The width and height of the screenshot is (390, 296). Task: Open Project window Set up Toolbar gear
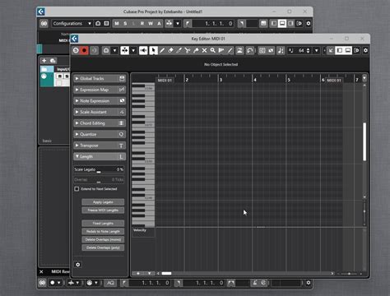pos(309,24)
